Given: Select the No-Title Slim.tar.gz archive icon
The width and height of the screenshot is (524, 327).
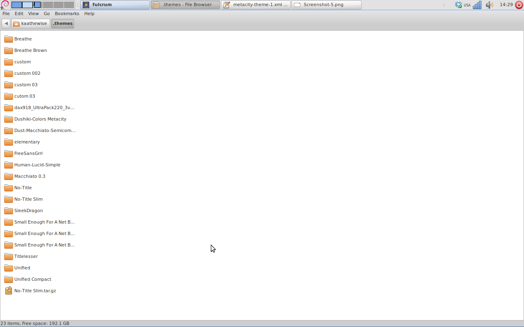Looking at the screenshot, I should 9,291.
